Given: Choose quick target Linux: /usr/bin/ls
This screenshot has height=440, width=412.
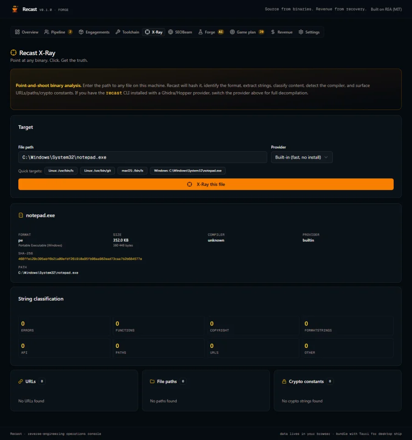Looking at the screenshot, I should (x=61, y=170).
